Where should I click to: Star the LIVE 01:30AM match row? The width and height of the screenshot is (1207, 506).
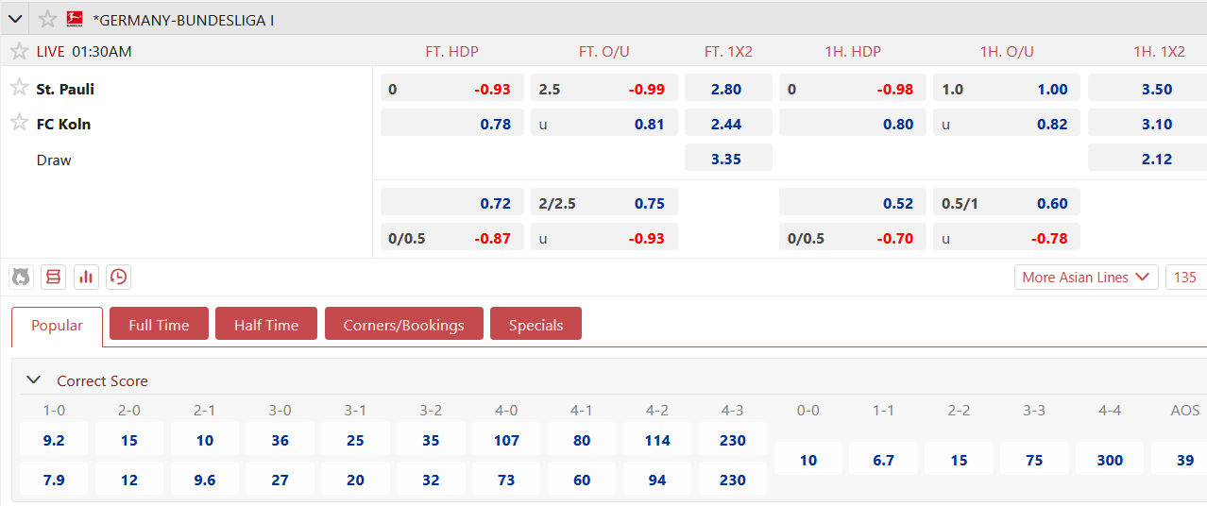click(19, 51)
